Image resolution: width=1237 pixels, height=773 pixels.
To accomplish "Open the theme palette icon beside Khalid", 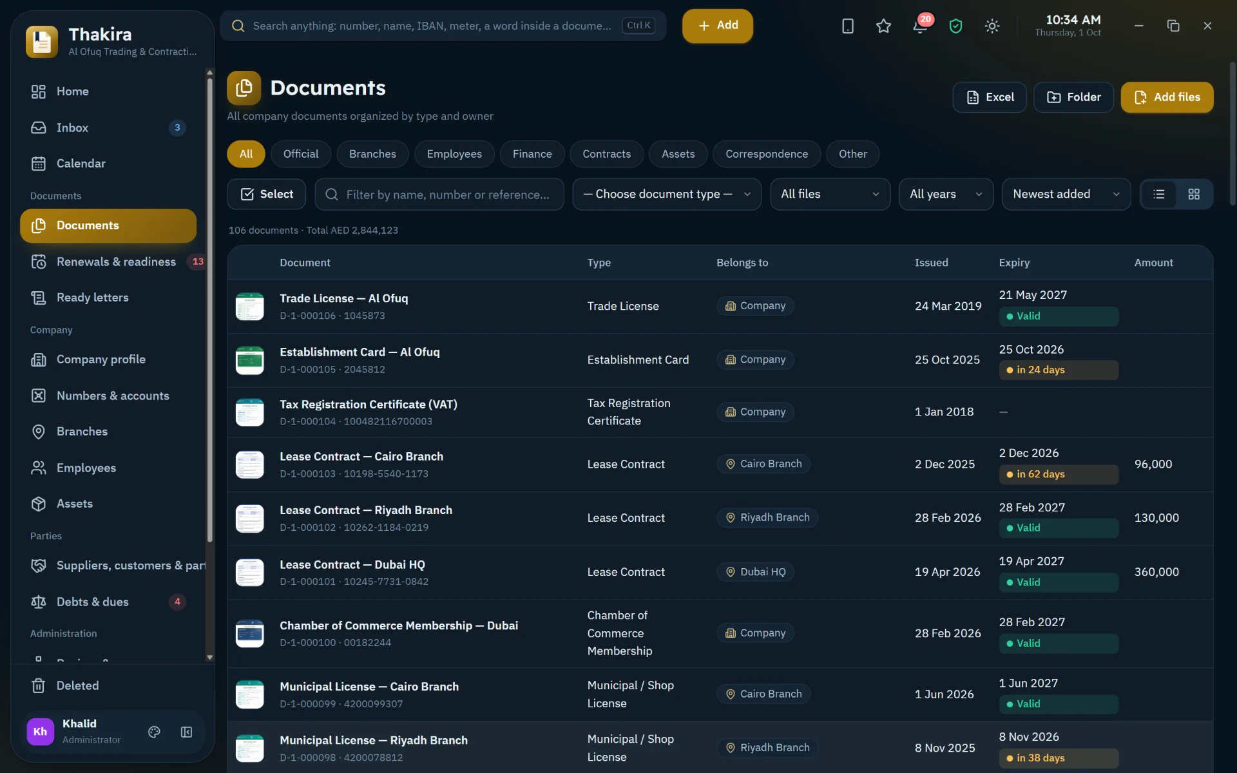I will [154, 732].
